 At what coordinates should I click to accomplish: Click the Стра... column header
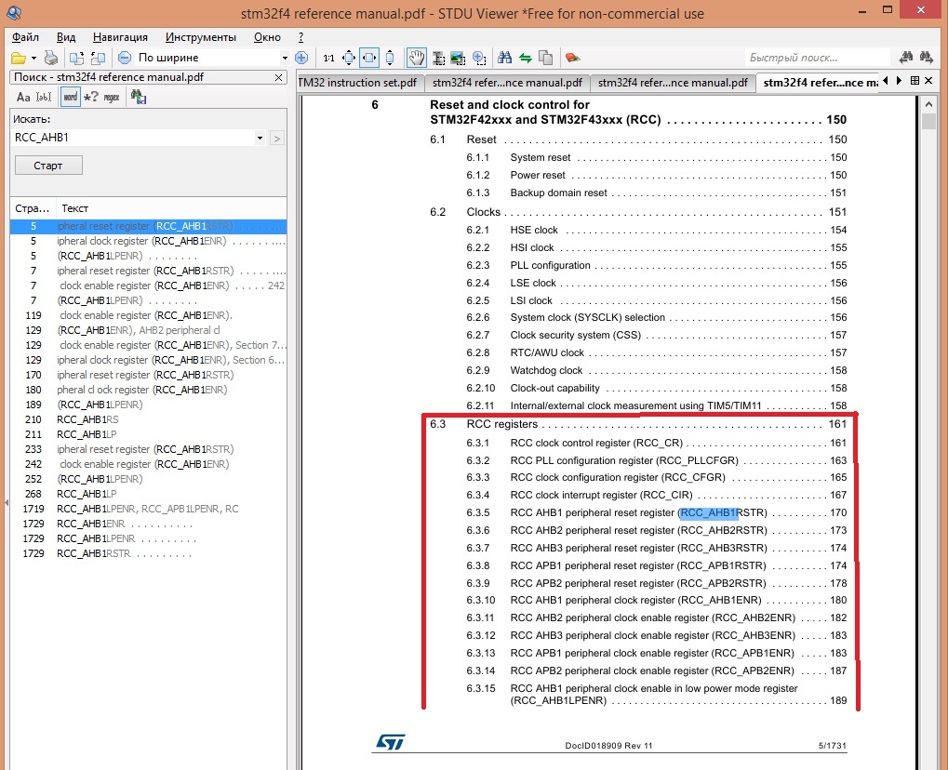coord(33,208)
